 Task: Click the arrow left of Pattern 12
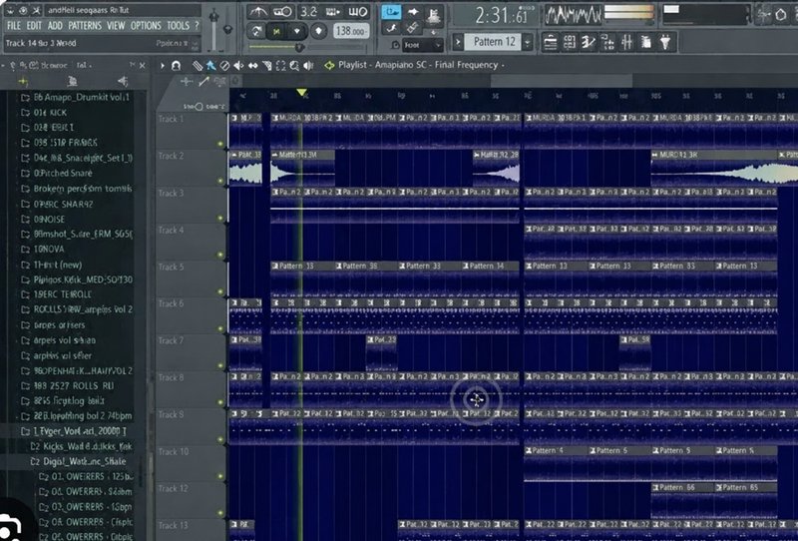point(458,42)
